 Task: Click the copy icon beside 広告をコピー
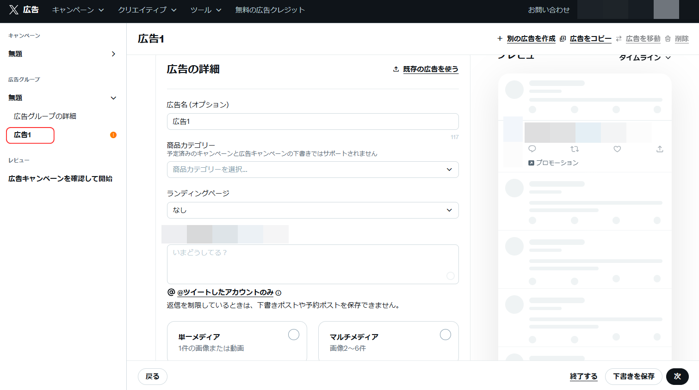click(562, 39)
